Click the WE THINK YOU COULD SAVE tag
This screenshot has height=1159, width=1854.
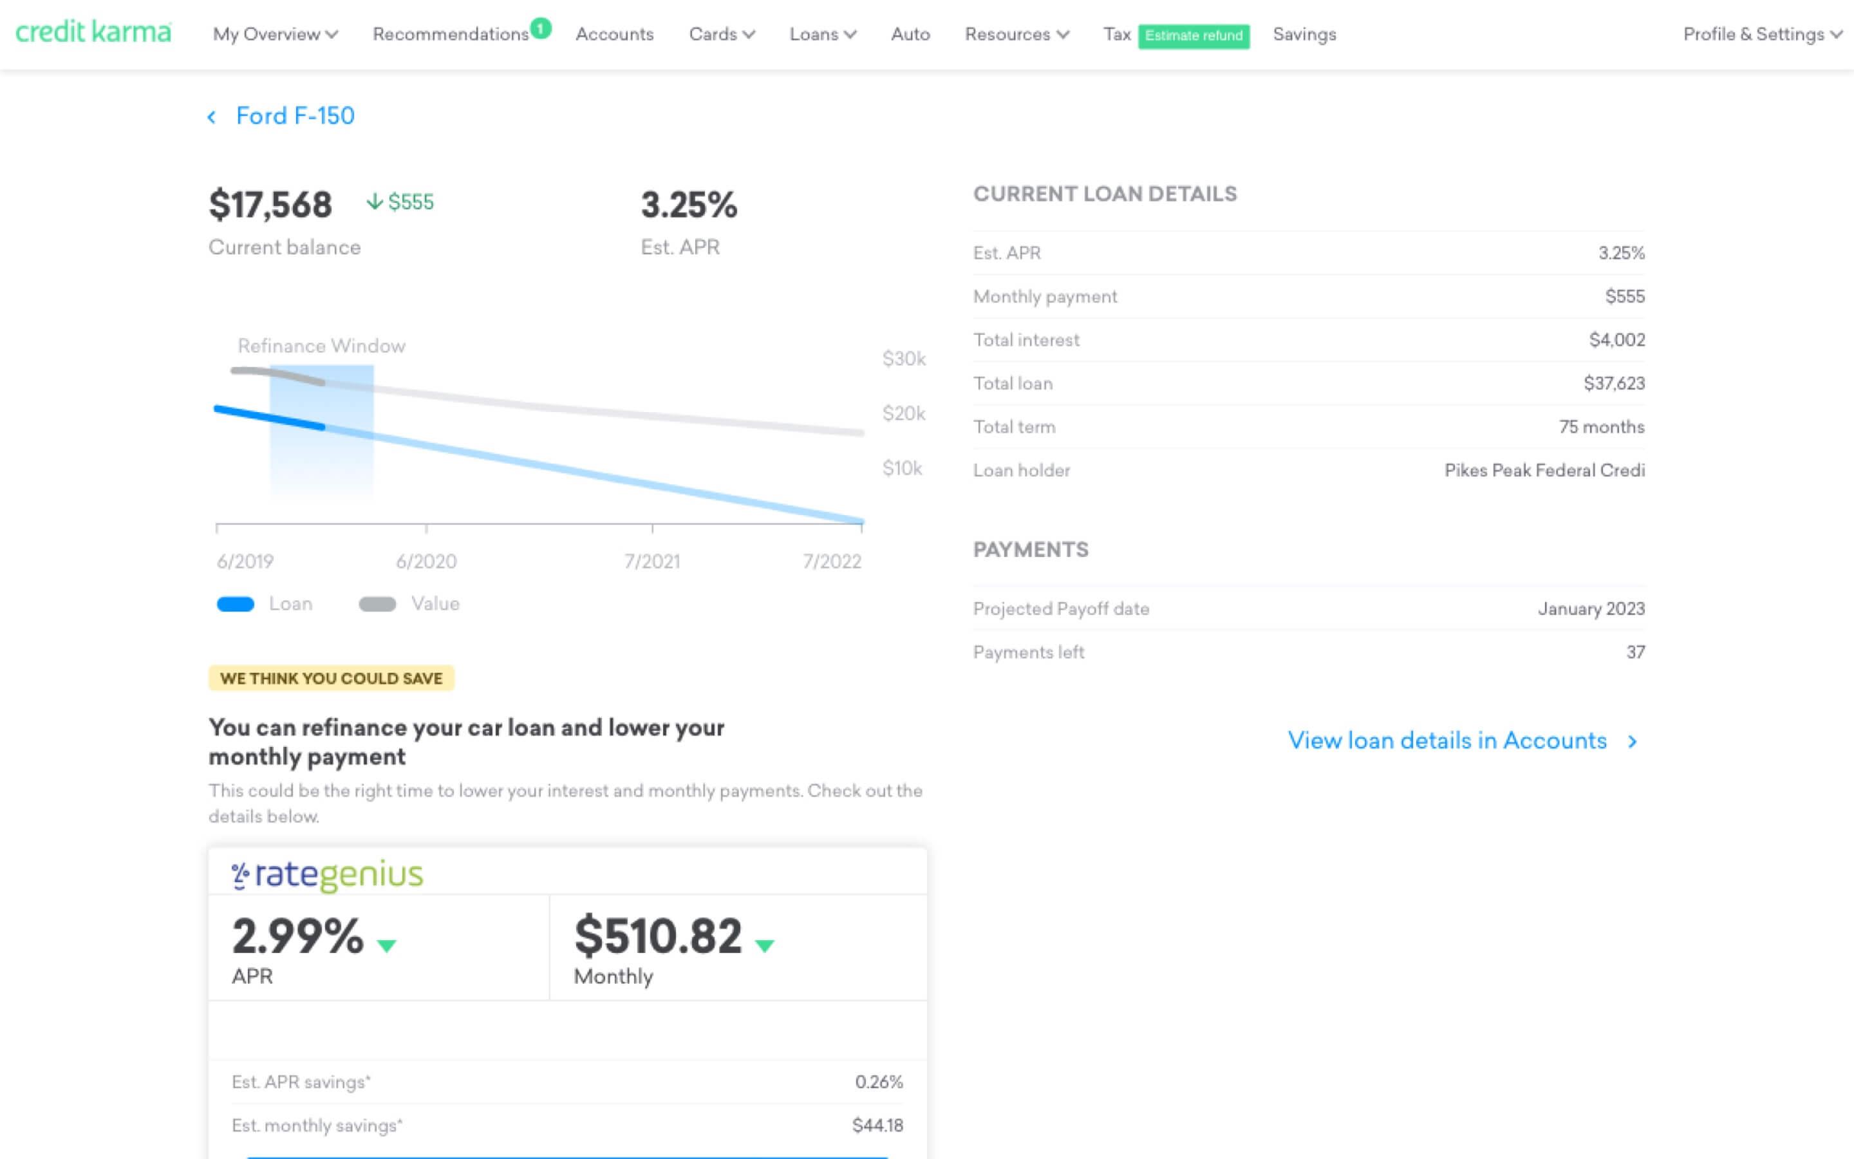[331, 679]
